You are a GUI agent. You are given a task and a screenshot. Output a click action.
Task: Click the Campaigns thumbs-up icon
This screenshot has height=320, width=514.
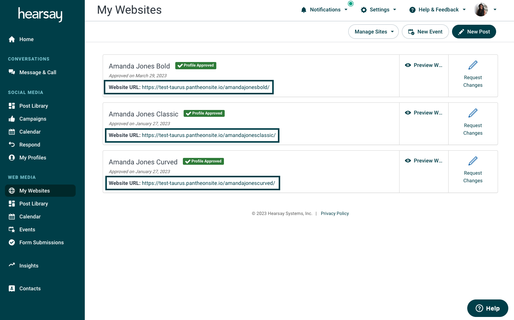(x=12, y=119)
